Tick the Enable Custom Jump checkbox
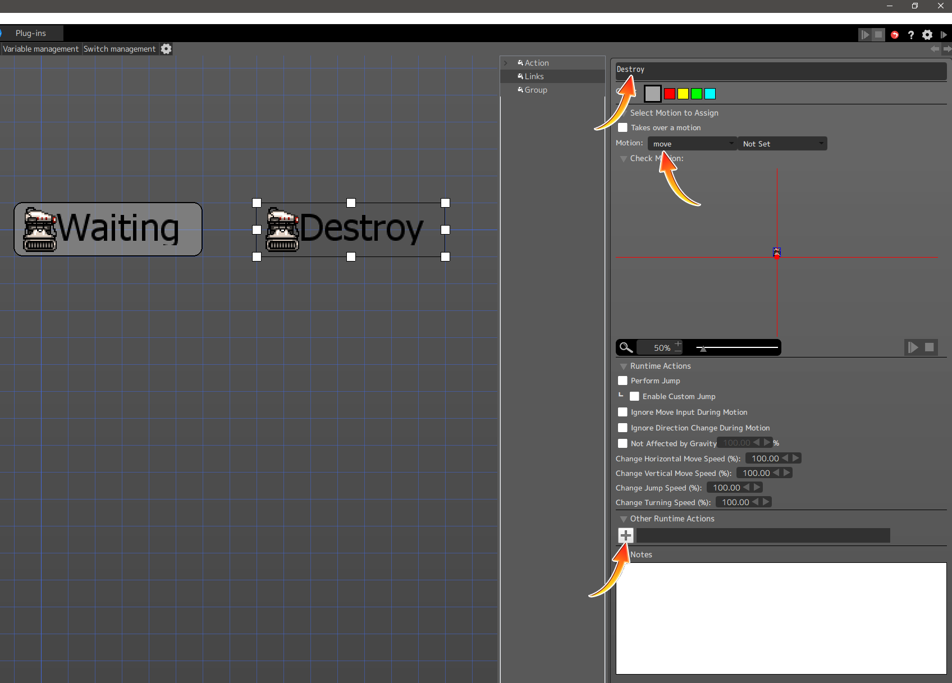The width and height of the screenshot is (952, 683). point(634,396)
